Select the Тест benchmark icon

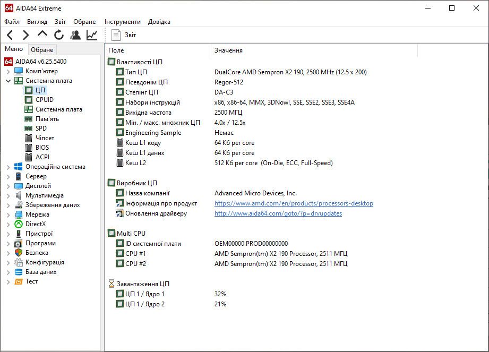coord(19,281)
